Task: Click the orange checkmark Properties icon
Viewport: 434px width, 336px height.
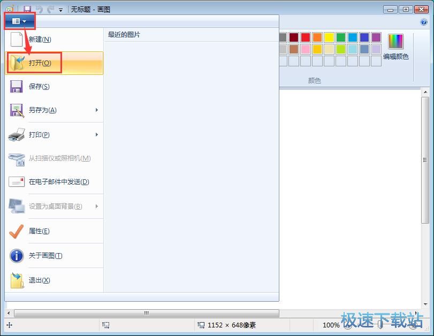Action: [17, 231]
